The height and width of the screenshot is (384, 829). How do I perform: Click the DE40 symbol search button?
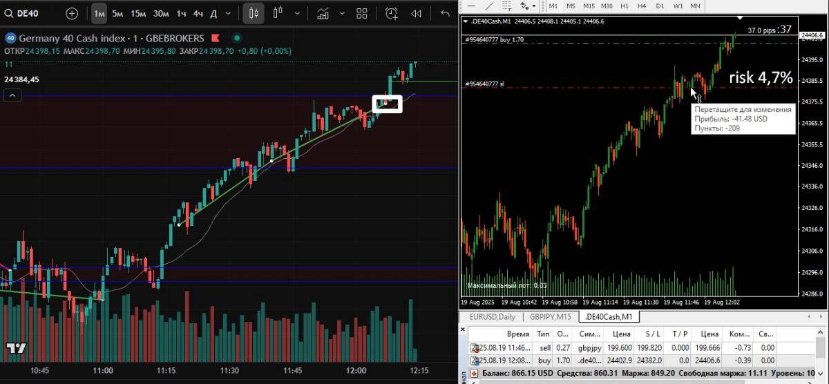click(29, 13)
